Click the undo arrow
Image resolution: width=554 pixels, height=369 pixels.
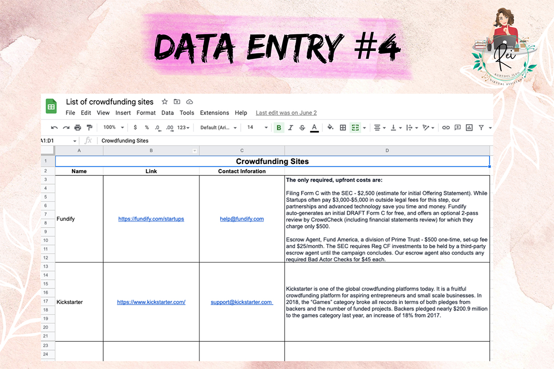pos(54,127)
